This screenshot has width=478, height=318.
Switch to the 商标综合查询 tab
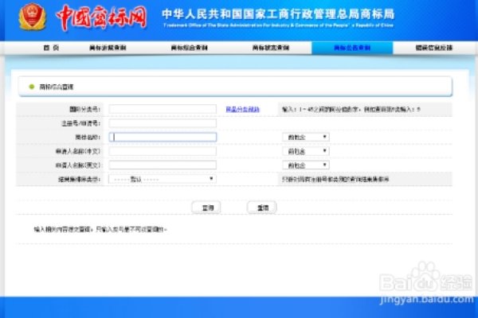tap(189, 48)
